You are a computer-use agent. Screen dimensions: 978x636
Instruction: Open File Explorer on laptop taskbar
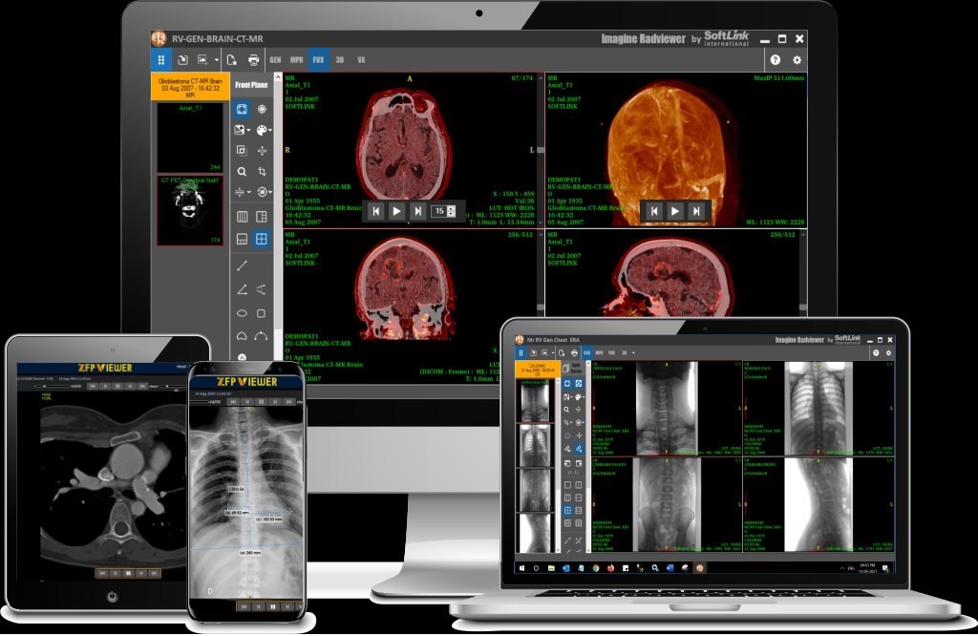pyautogui.click(x=551, y=568)
